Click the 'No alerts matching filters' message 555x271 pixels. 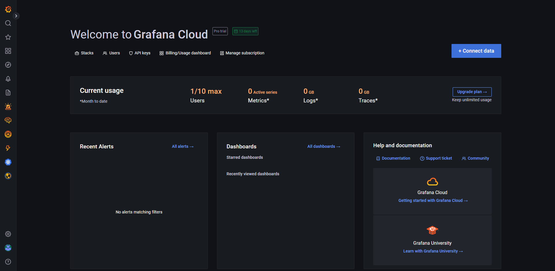coord(139,212)
